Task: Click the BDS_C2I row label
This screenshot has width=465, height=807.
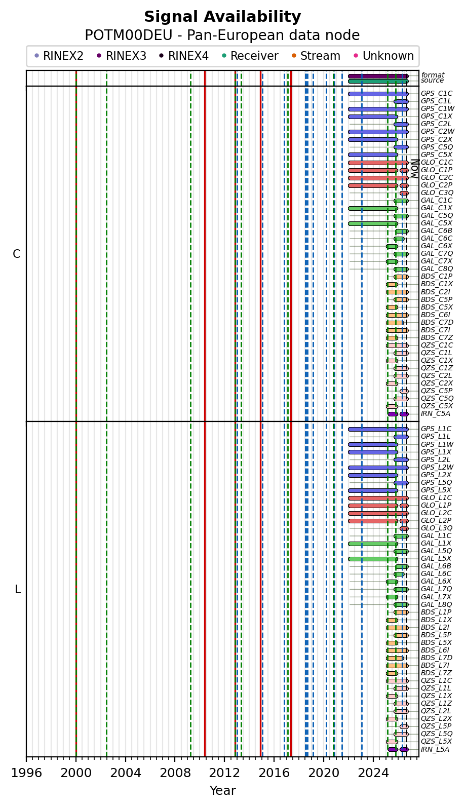Action: point(436,292)
